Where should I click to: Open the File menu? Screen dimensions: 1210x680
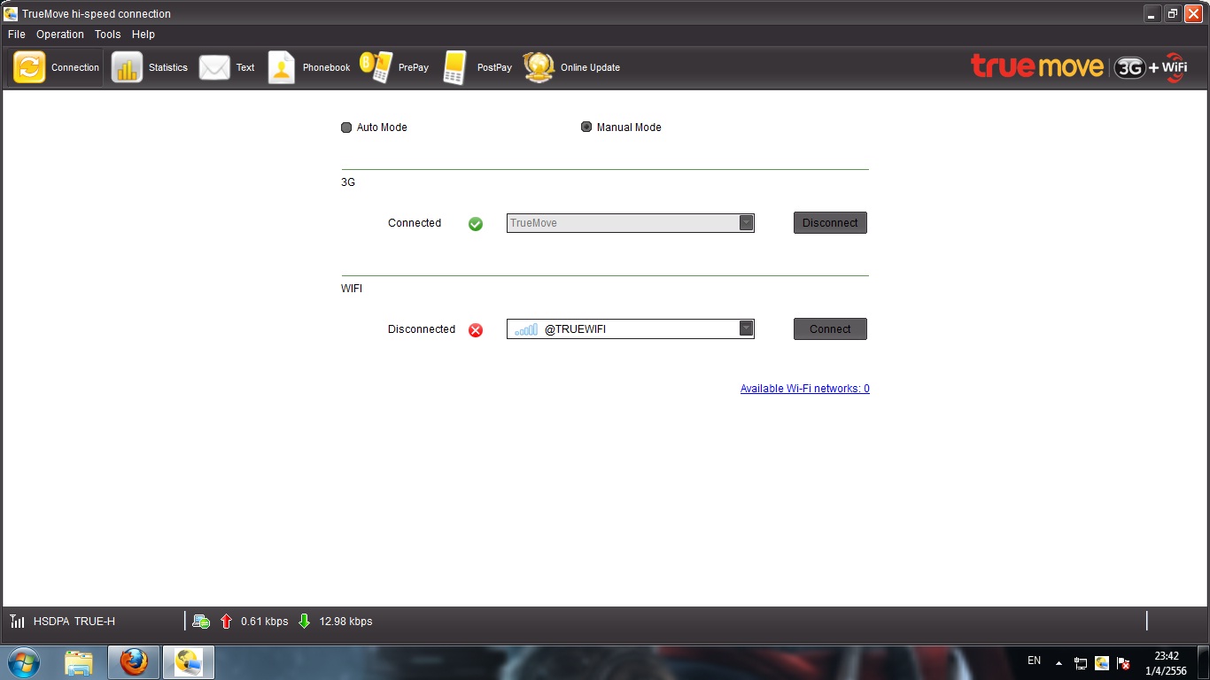(x=16, y=35)
